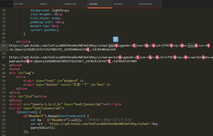
Task: Click boxed 'java' after bs= on line 43
Action: 192,46
